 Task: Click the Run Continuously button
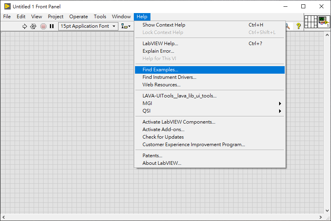click(33, 26)
